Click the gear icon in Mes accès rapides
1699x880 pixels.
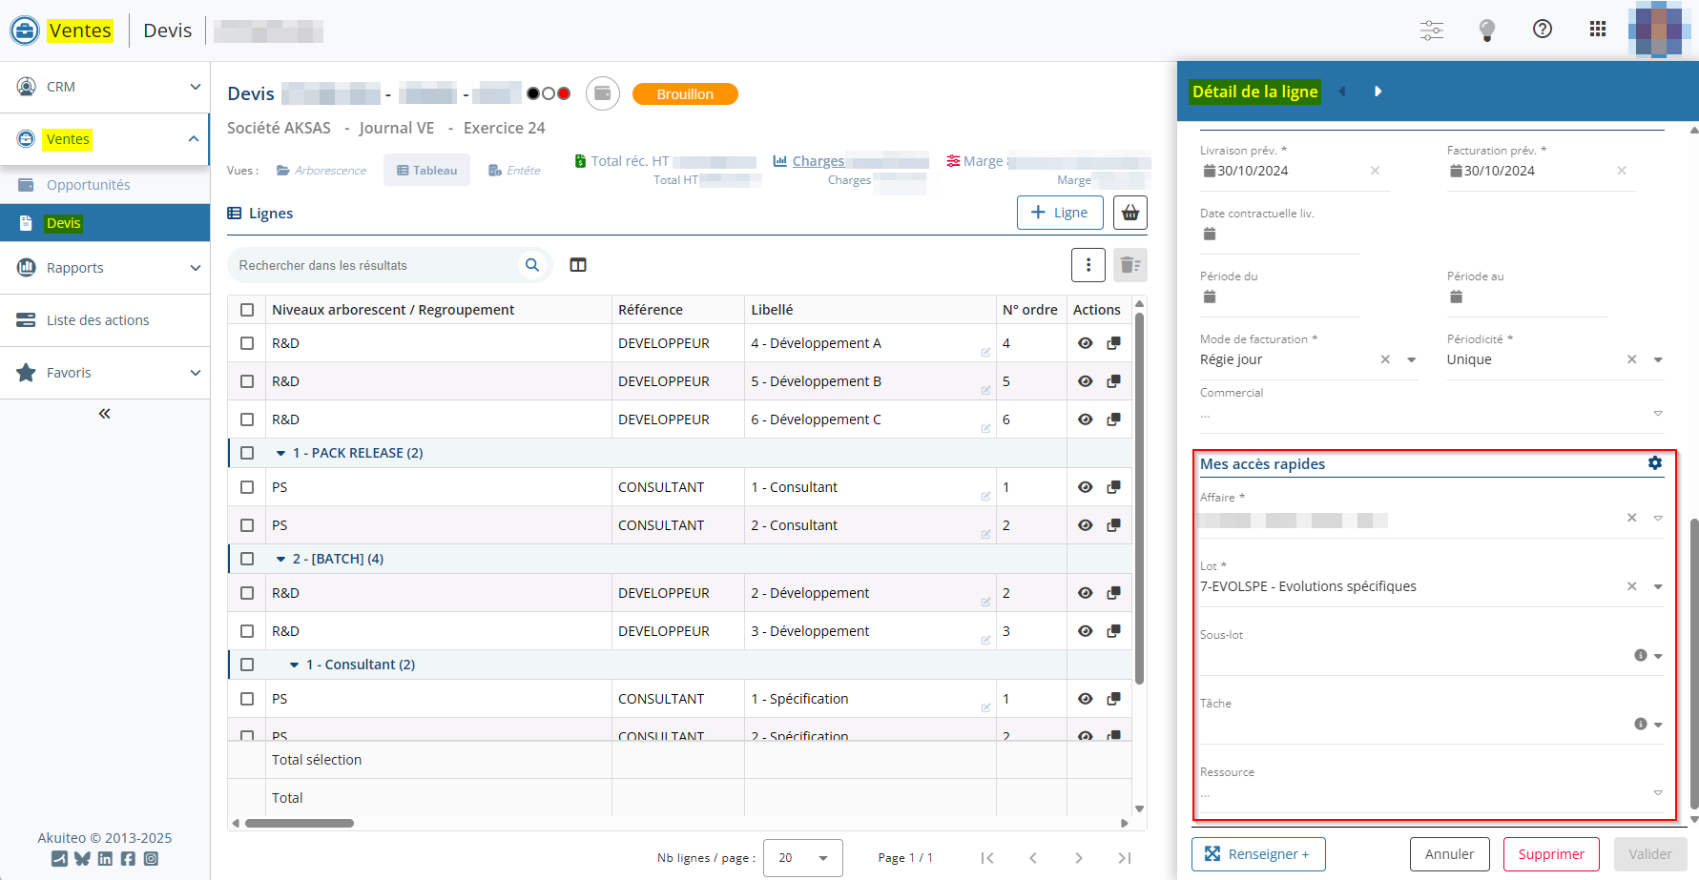pos(1654,463)
